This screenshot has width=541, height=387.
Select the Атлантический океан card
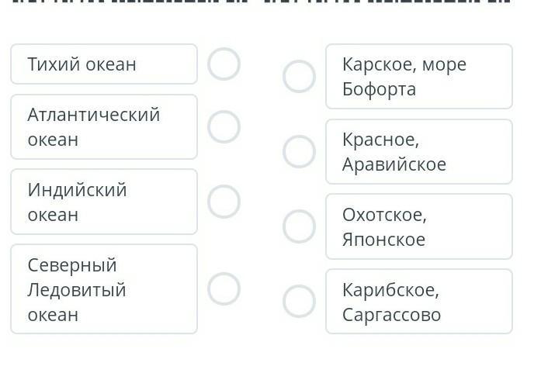[104, 126]
